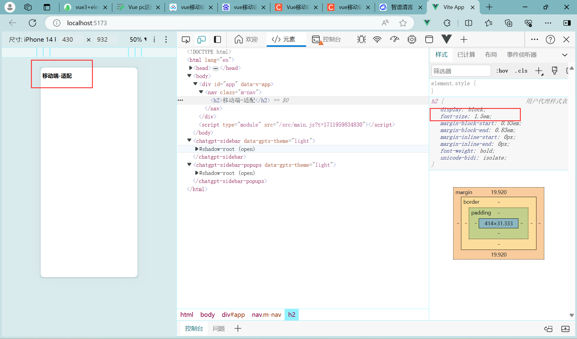Image resolution: width=577 pixels, height=339 pixels.
Task: Toggle the device emulation toolbar
Action: tap(201, 39)
